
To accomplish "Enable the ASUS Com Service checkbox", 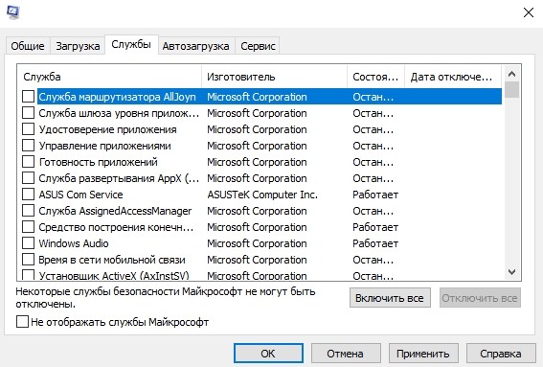I will coord(28,195).
